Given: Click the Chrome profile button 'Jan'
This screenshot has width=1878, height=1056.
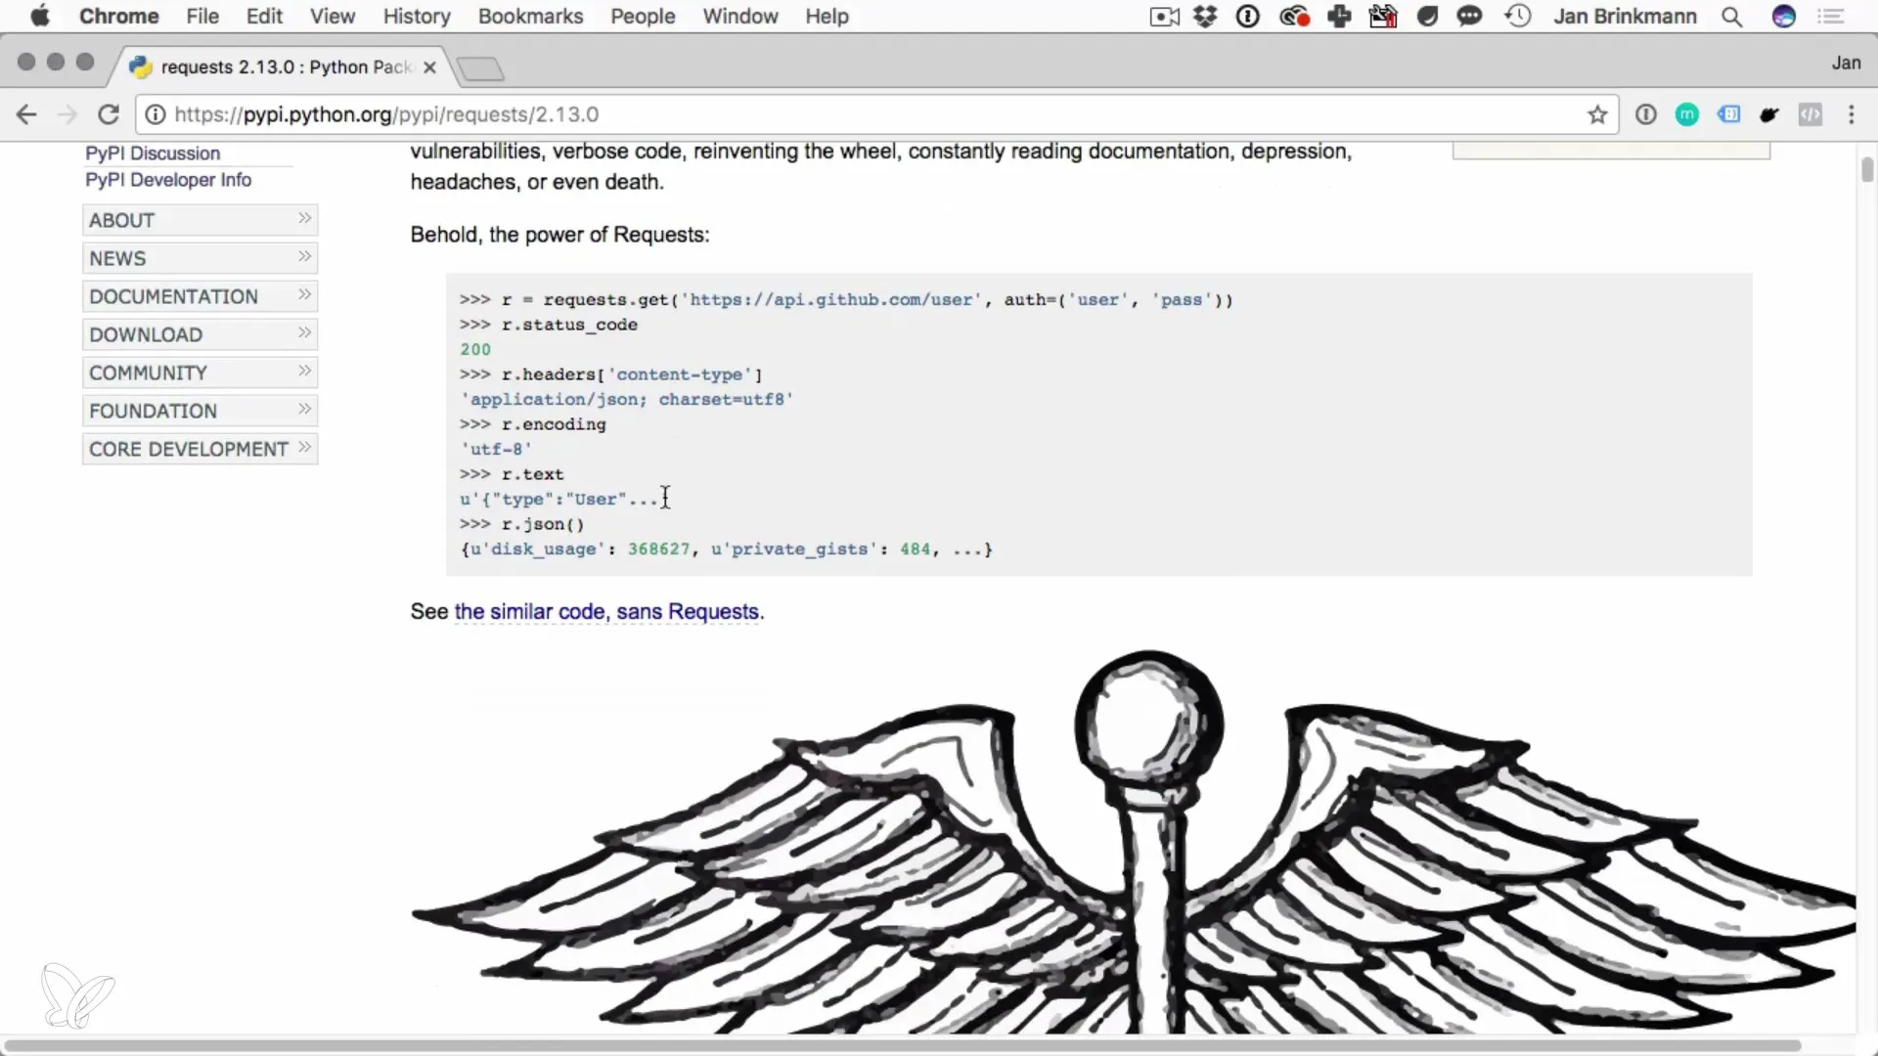Looking at the screenshot, I should pos(1846,63).
